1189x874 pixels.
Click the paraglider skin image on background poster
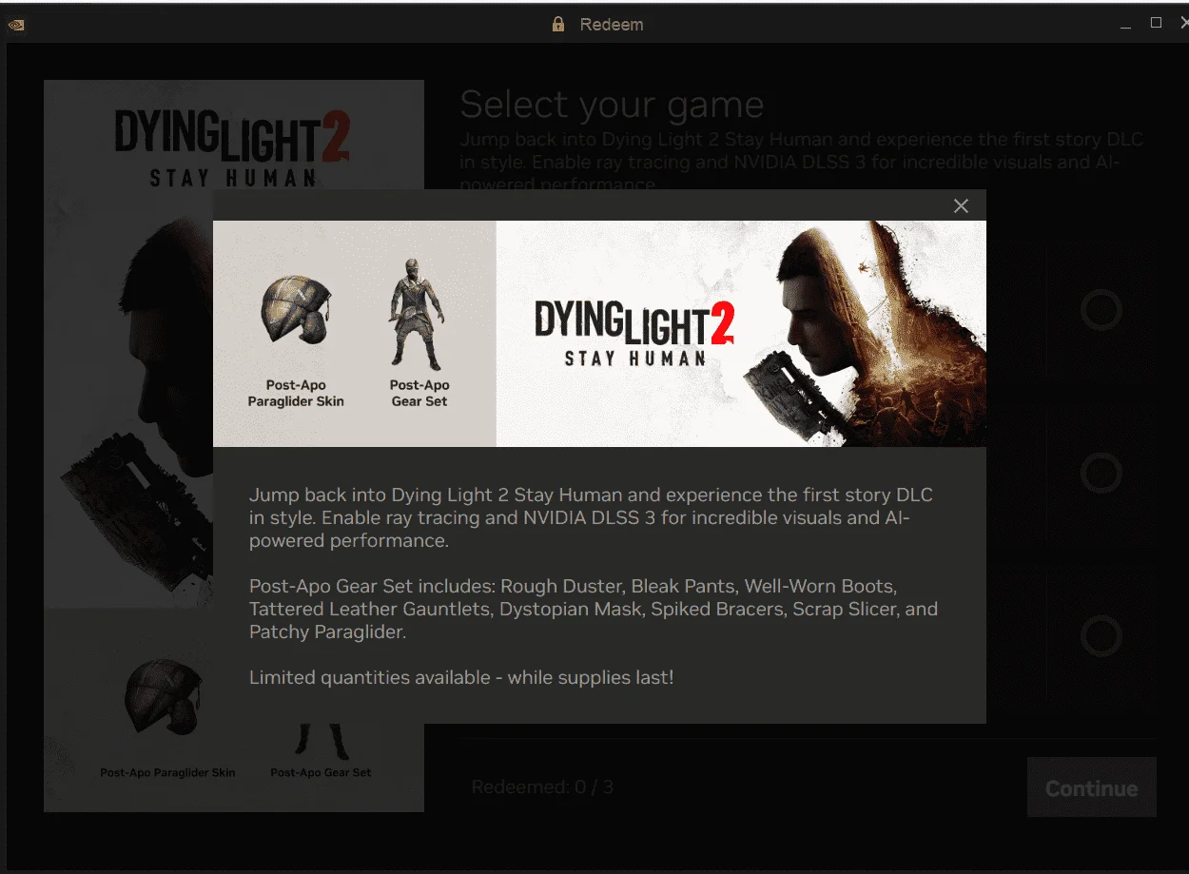[x=164, y=696]
